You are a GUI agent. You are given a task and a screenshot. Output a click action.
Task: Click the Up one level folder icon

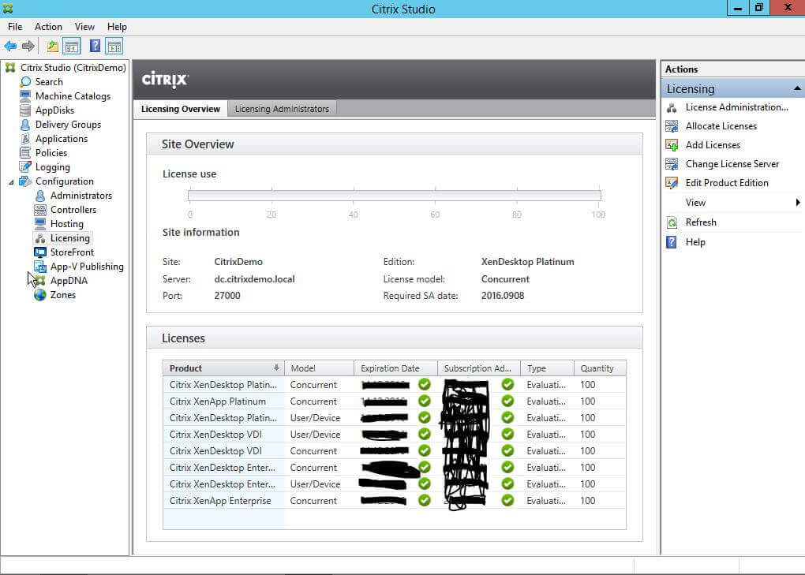coord(52,47)
